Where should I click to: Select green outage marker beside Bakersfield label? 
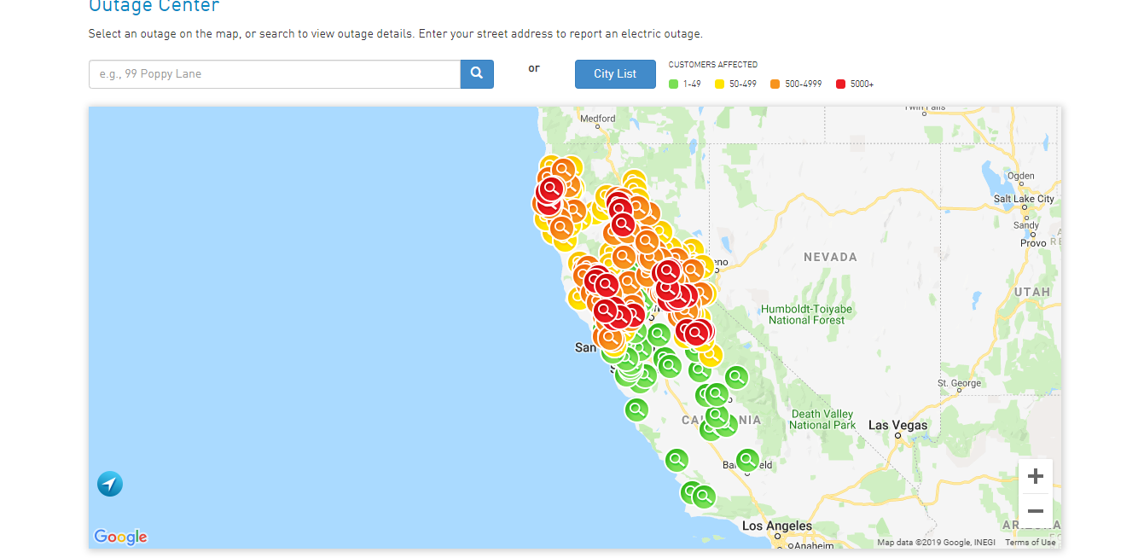click(747, 460)
